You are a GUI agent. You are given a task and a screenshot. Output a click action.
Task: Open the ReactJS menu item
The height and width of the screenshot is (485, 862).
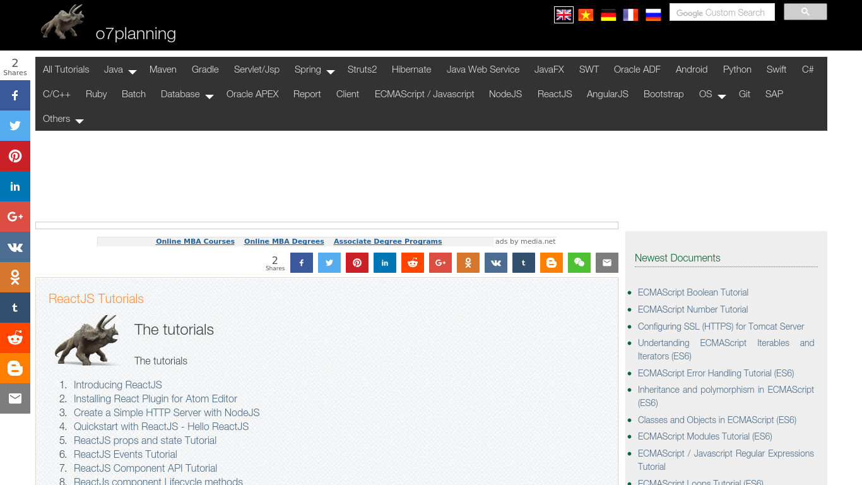click(554, 94)
